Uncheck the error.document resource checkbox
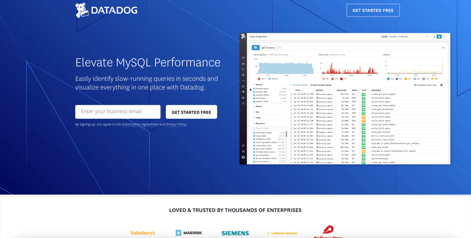This screenshot has width=471, height=238. [254, 161]
